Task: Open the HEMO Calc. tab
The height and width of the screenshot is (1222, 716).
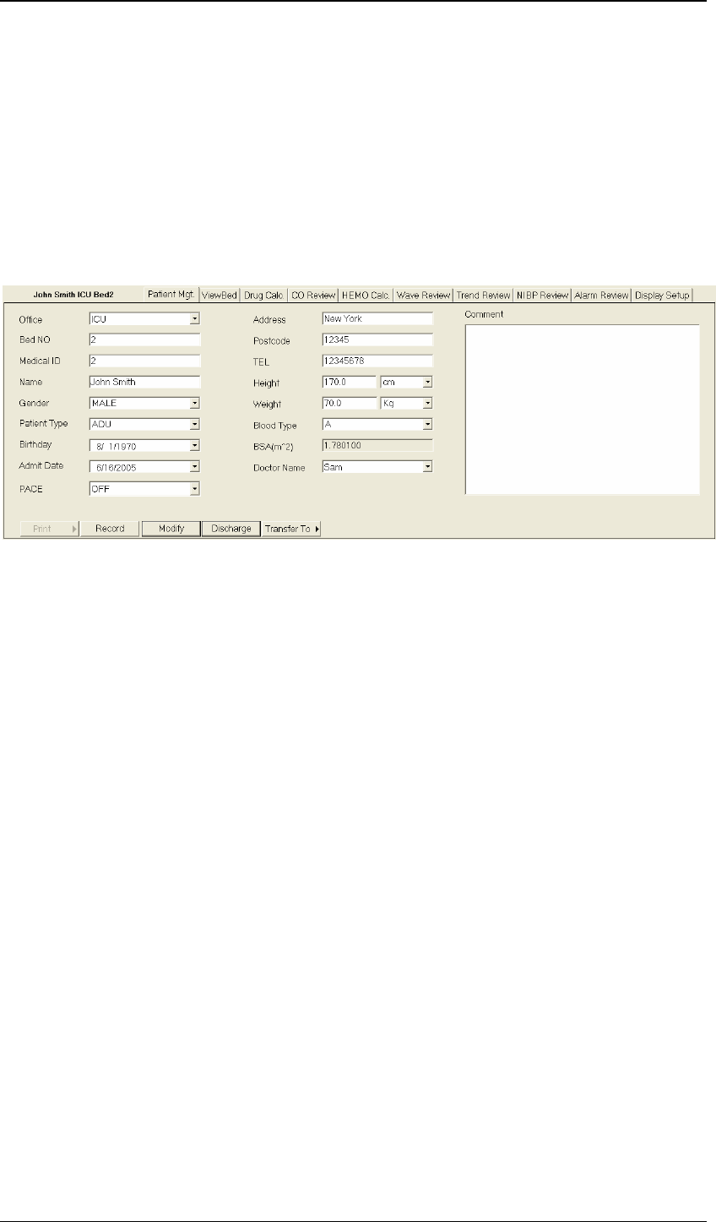Action: click(366, 296)
